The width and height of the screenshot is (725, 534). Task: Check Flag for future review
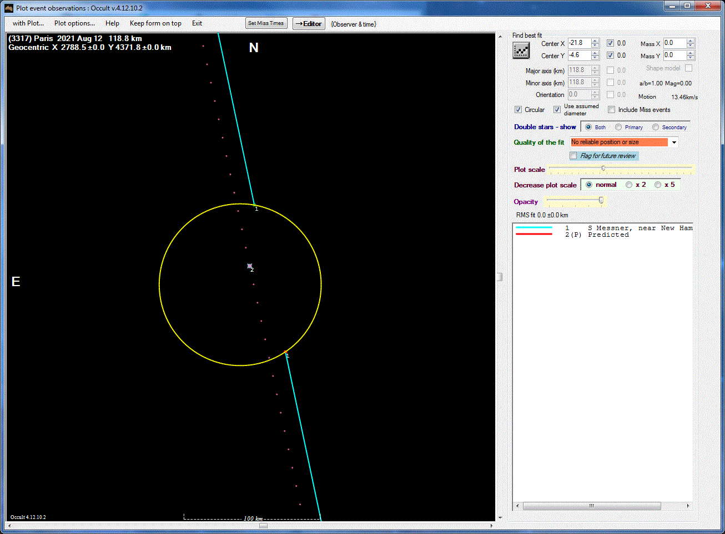tap(573, 156)
